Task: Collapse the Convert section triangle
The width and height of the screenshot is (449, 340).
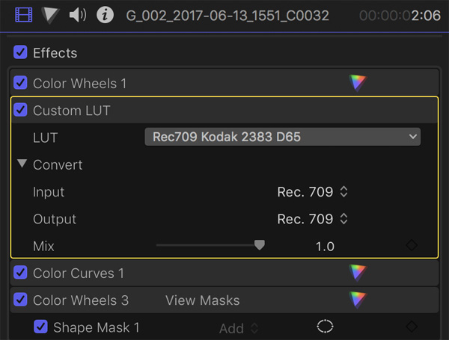Action: [22, 164]
